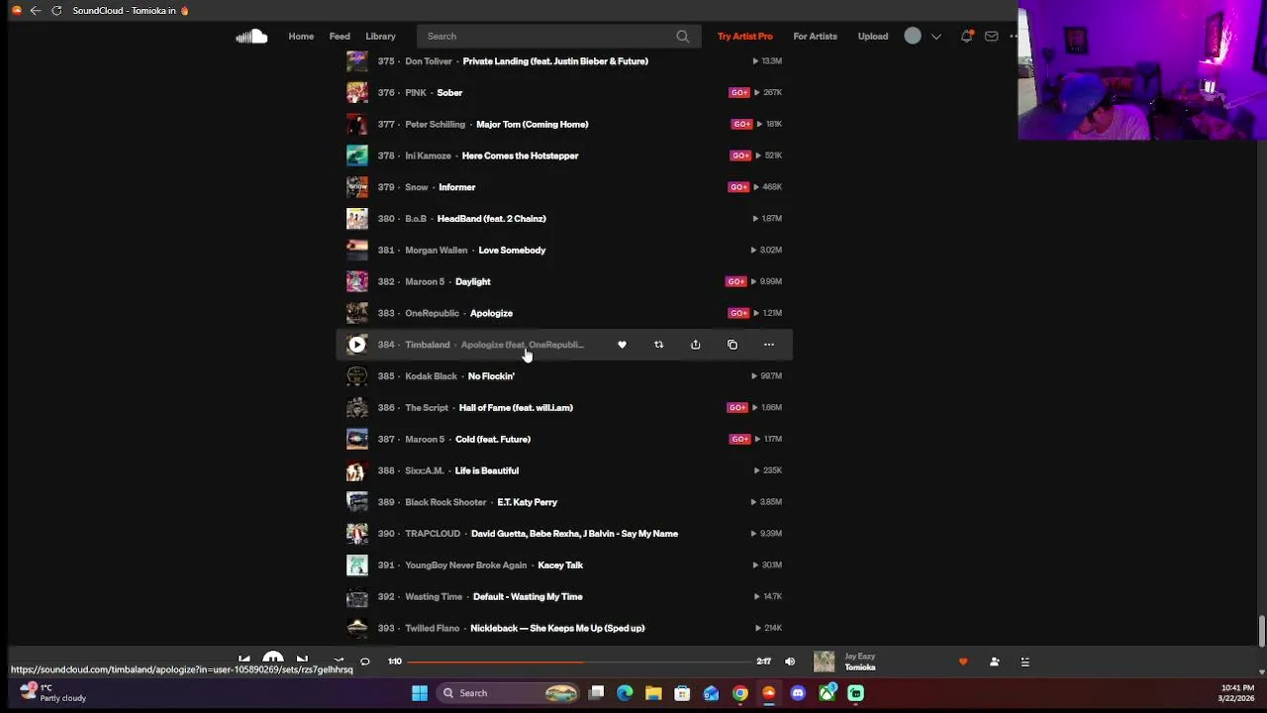Open the messages envelope icon
This screenshot has width=1267, height=713.
tap(991, 37)
